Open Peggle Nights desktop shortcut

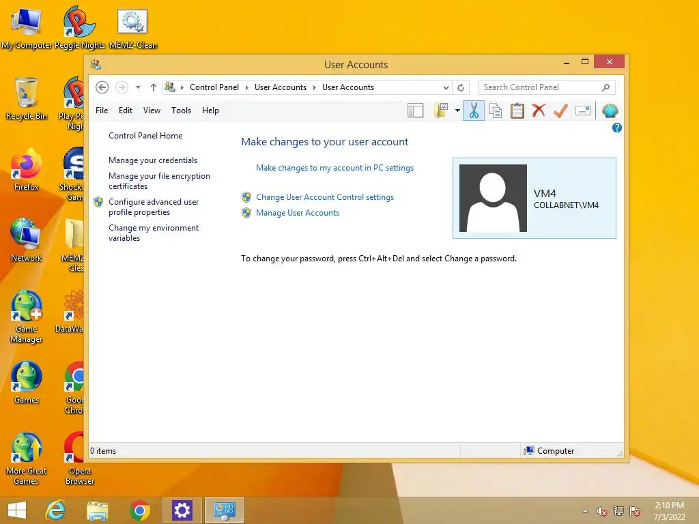point(79,27)
